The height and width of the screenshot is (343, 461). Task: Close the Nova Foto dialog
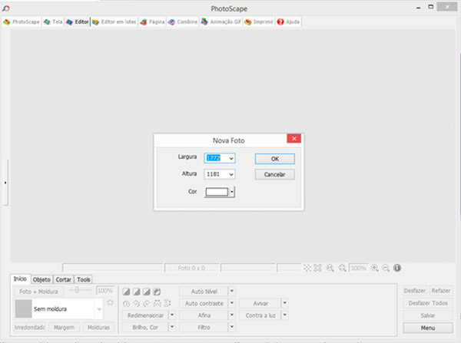[294, 139]
